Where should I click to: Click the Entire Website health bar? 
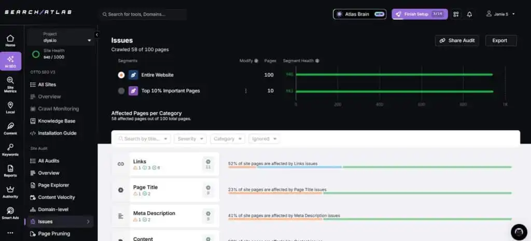click(x=394, y=75)
